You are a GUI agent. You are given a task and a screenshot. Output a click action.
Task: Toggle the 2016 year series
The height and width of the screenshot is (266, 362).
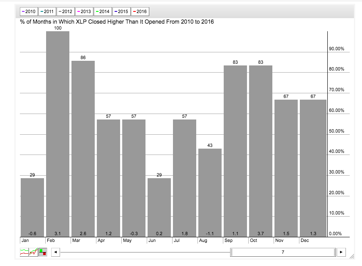click(x=140, y=11)
